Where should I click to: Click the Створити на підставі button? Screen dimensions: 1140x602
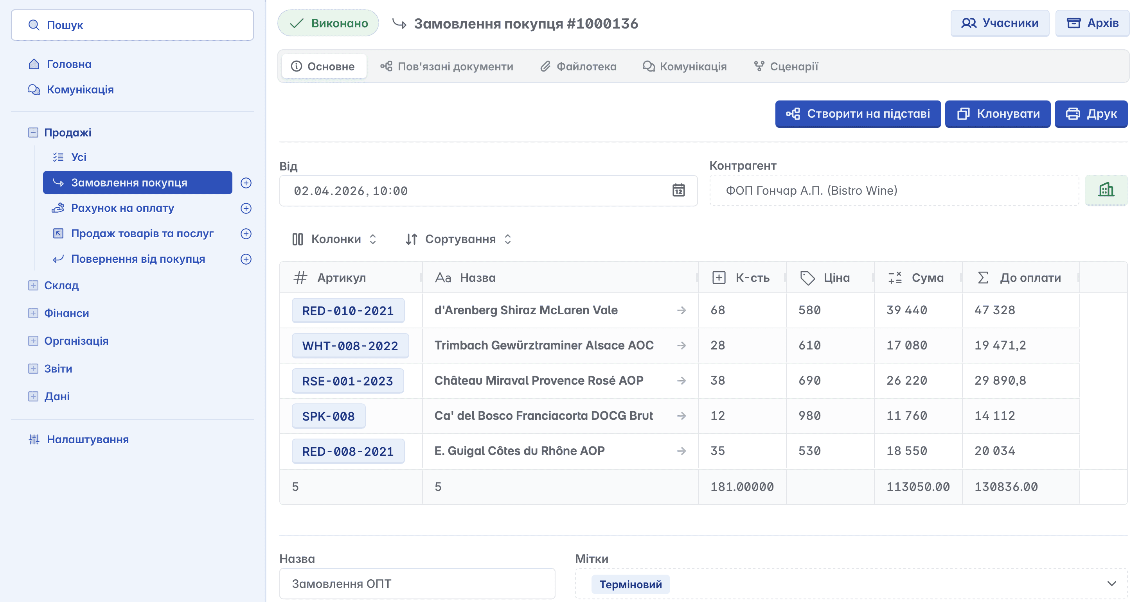858,114
